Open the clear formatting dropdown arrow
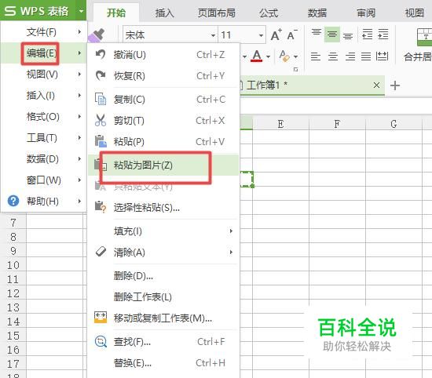 pos(295,56)
